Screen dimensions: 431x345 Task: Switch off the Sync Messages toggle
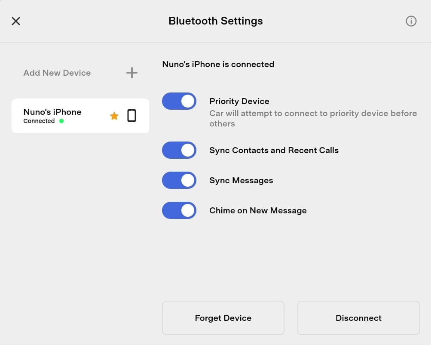(x=179, y=180)
